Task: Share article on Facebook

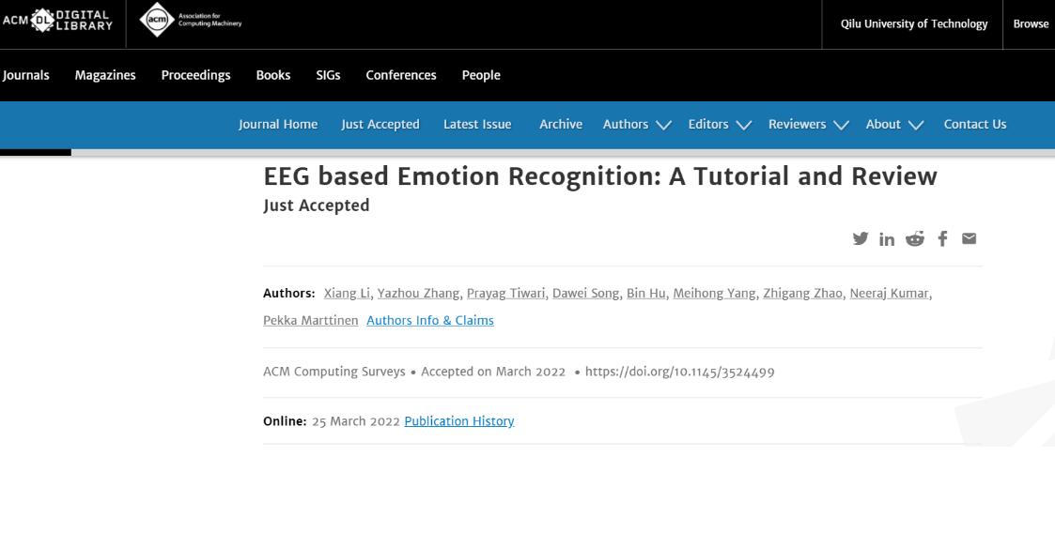Action: (x=942, y=239)
